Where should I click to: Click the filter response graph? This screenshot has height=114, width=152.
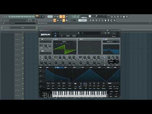coord(111,49)
